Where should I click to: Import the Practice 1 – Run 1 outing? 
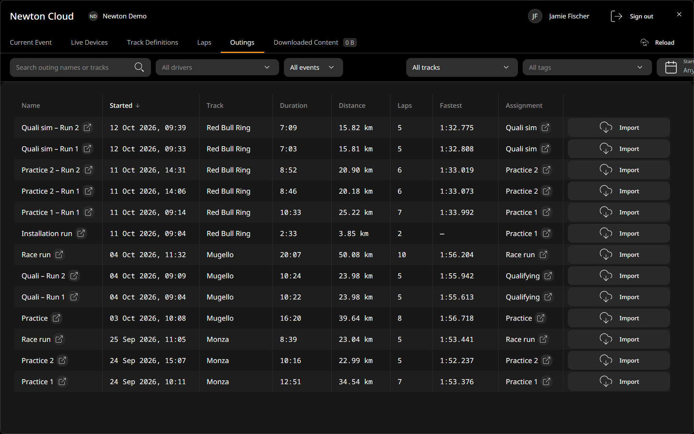tap(619, 212)
